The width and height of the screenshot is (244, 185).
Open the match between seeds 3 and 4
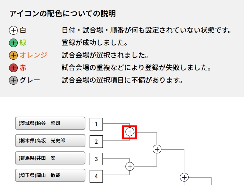point(130,167)
